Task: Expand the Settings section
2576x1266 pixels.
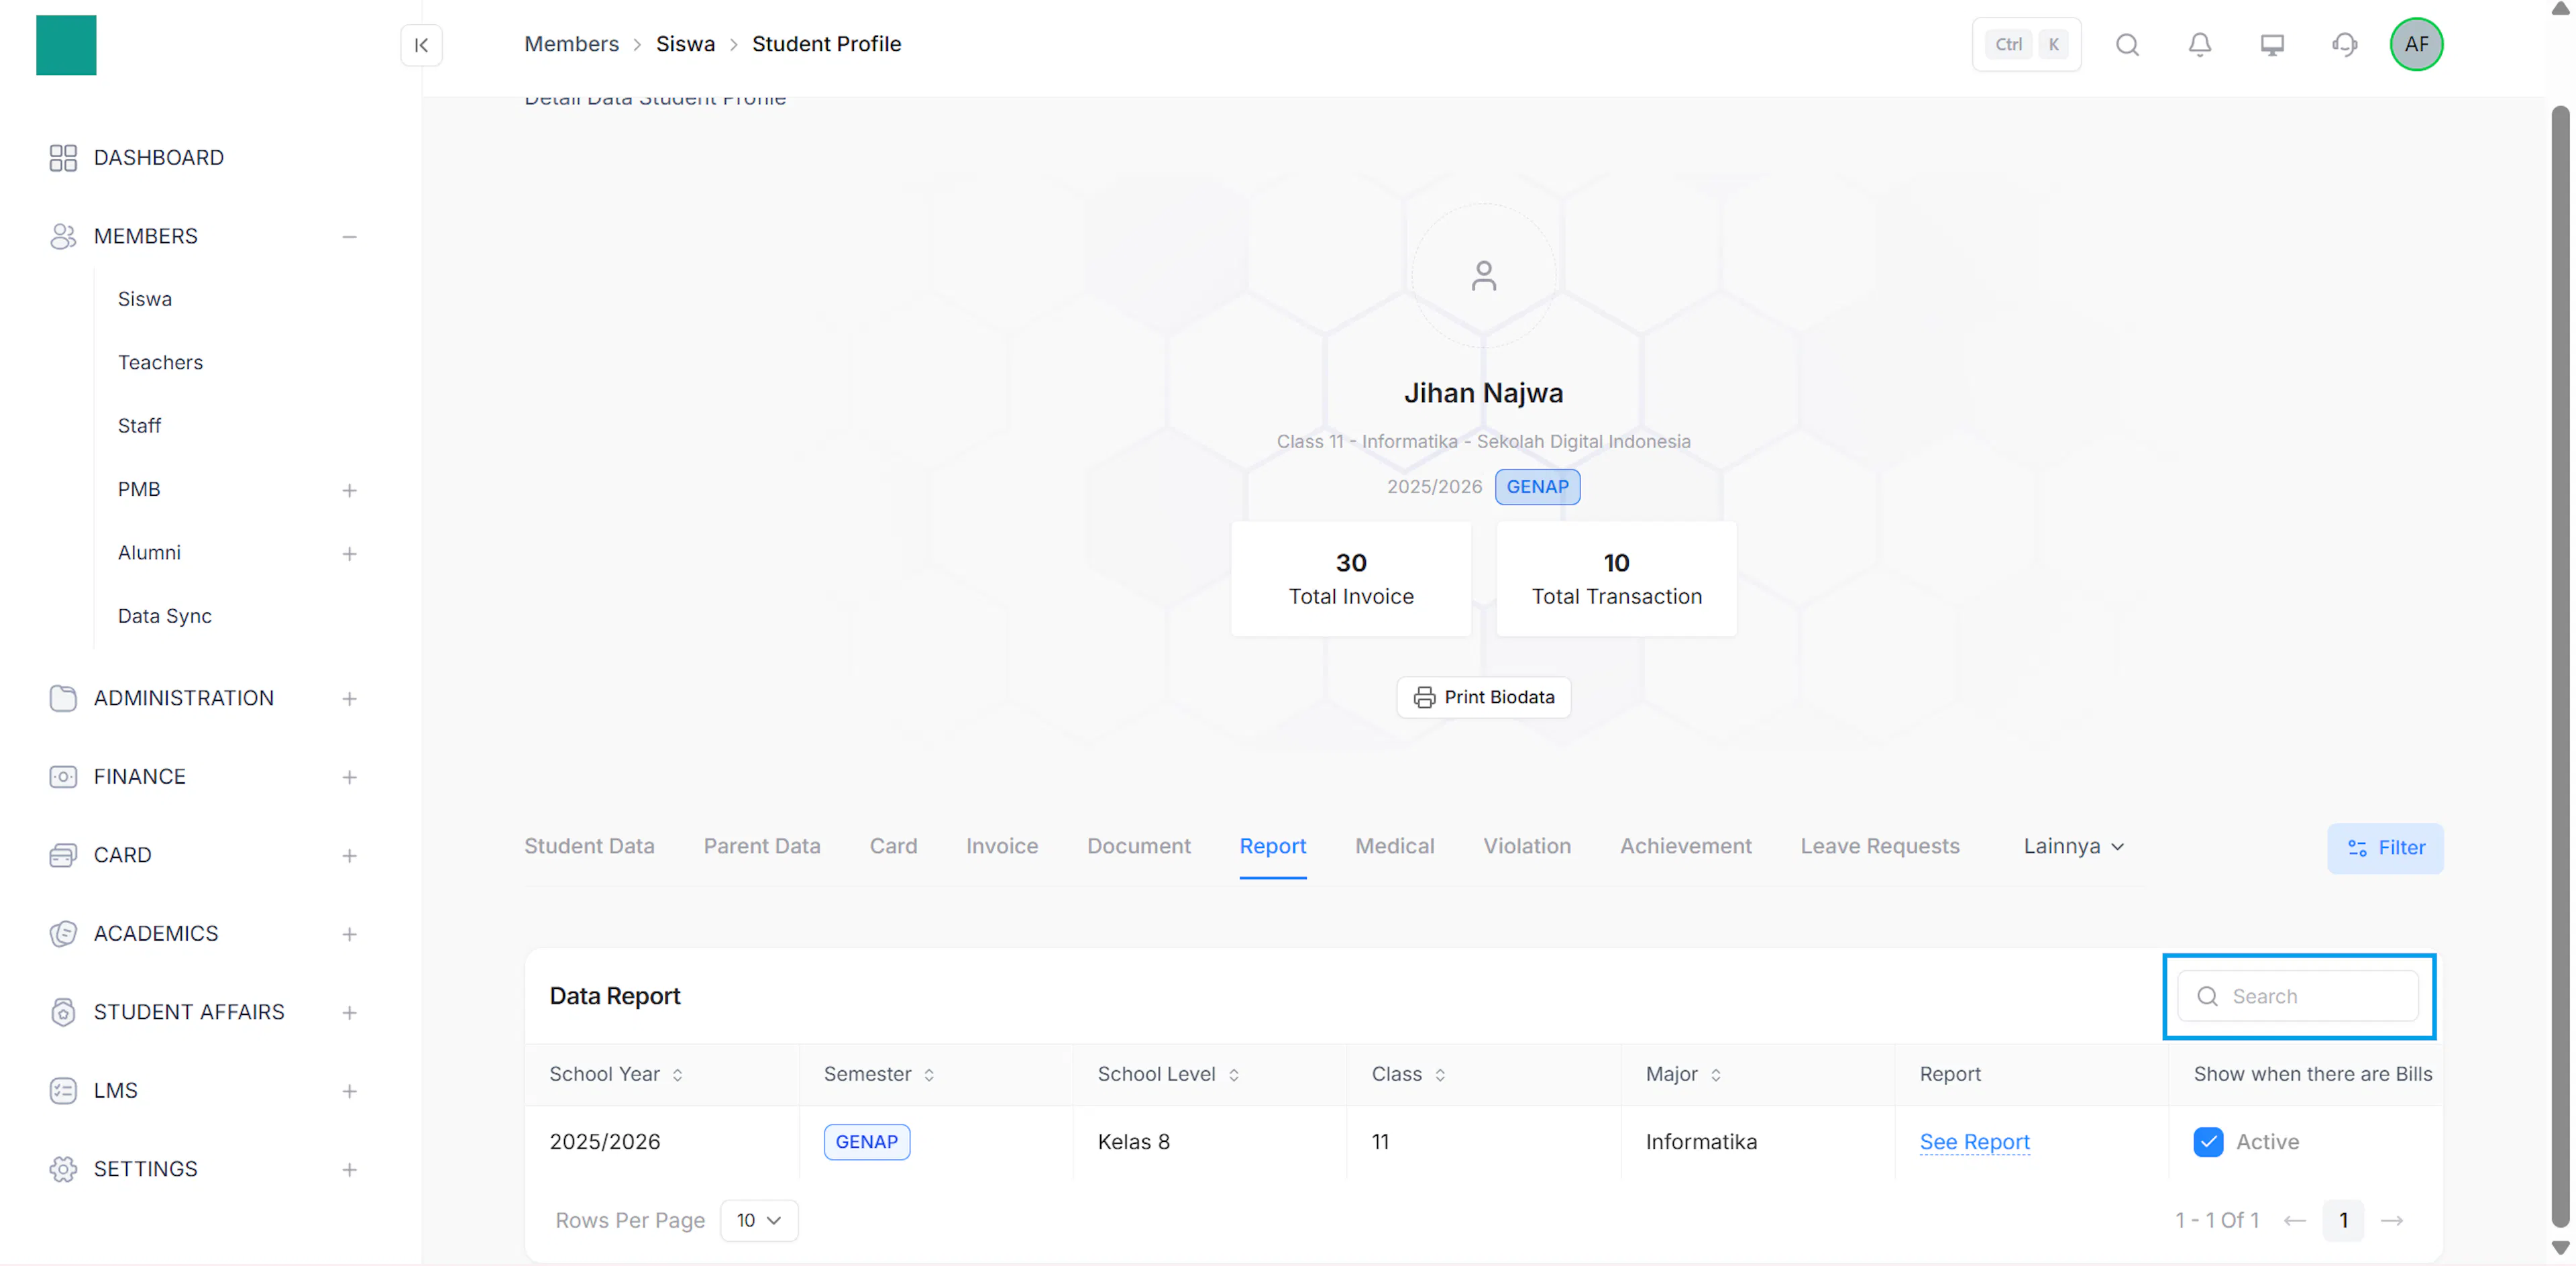Action: 349,1170
